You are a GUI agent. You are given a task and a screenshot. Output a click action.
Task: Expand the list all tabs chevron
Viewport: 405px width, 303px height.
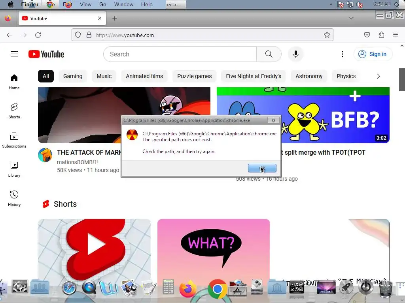351,18
